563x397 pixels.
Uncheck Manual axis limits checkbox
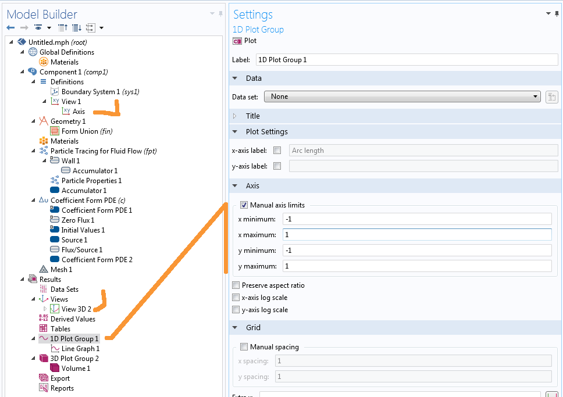244,205
